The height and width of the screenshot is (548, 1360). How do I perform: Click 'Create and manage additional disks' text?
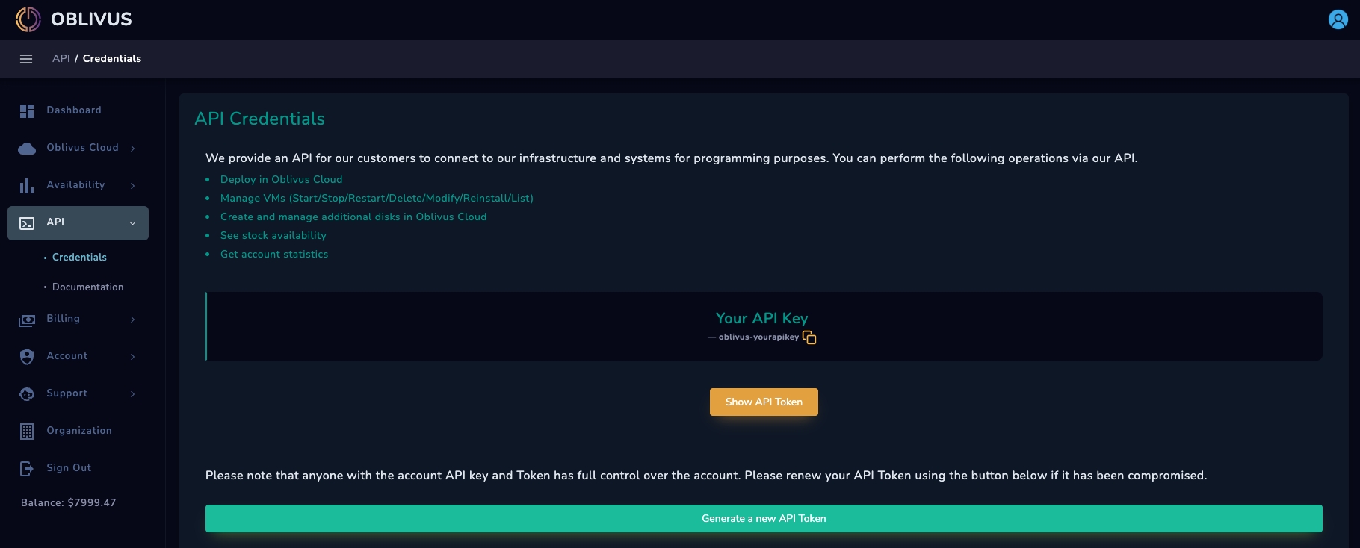click(x=353, y=217)
